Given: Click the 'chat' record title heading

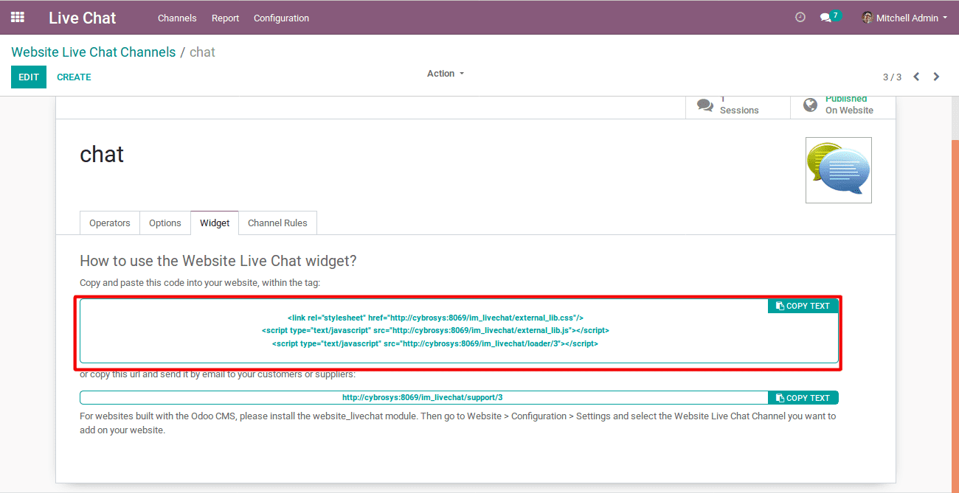Looking at the screenshot, I should tap(102, 154).
